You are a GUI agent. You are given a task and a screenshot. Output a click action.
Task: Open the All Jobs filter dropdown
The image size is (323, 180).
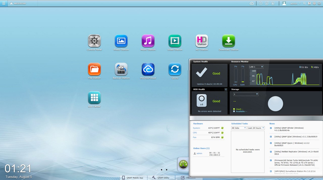click(x=239, y=128)
